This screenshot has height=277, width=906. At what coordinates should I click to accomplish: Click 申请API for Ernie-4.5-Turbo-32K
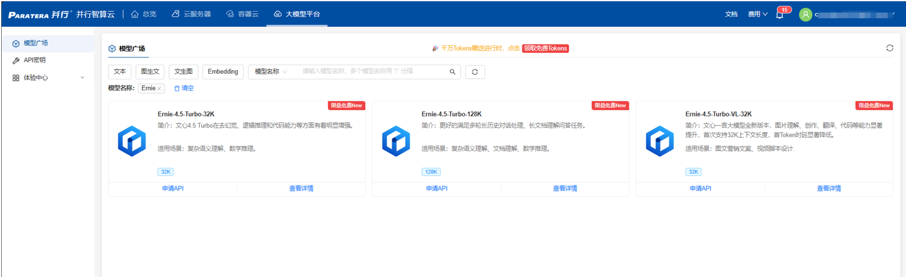pos(172,188)
